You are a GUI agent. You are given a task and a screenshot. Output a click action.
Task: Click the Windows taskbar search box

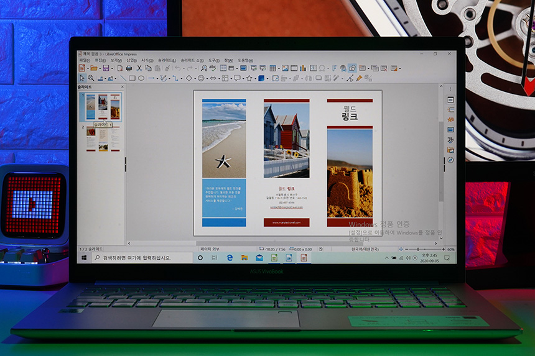(142, 258)
